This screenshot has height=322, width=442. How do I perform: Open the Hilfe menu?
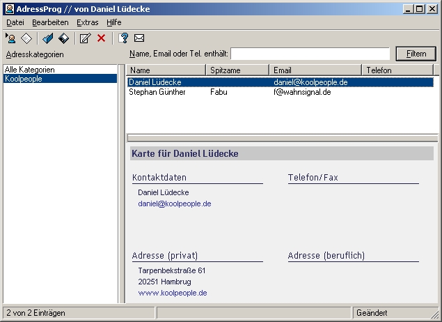pyautogui.click(x=114, y=22)
